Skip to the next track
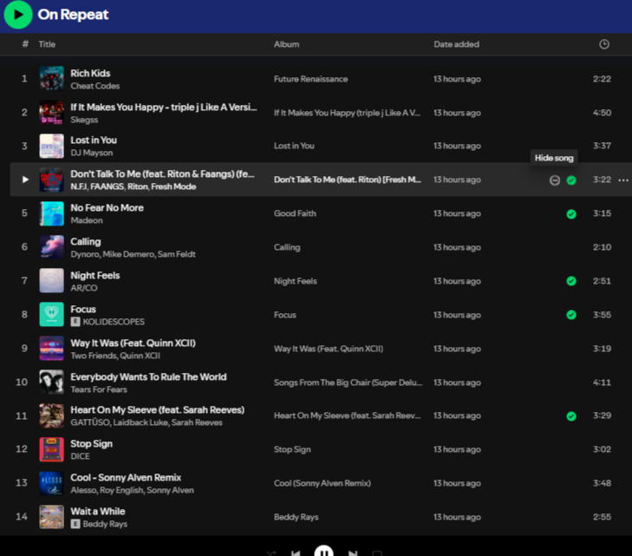Viewport: 632px width, 556px height. pos(353,553)
